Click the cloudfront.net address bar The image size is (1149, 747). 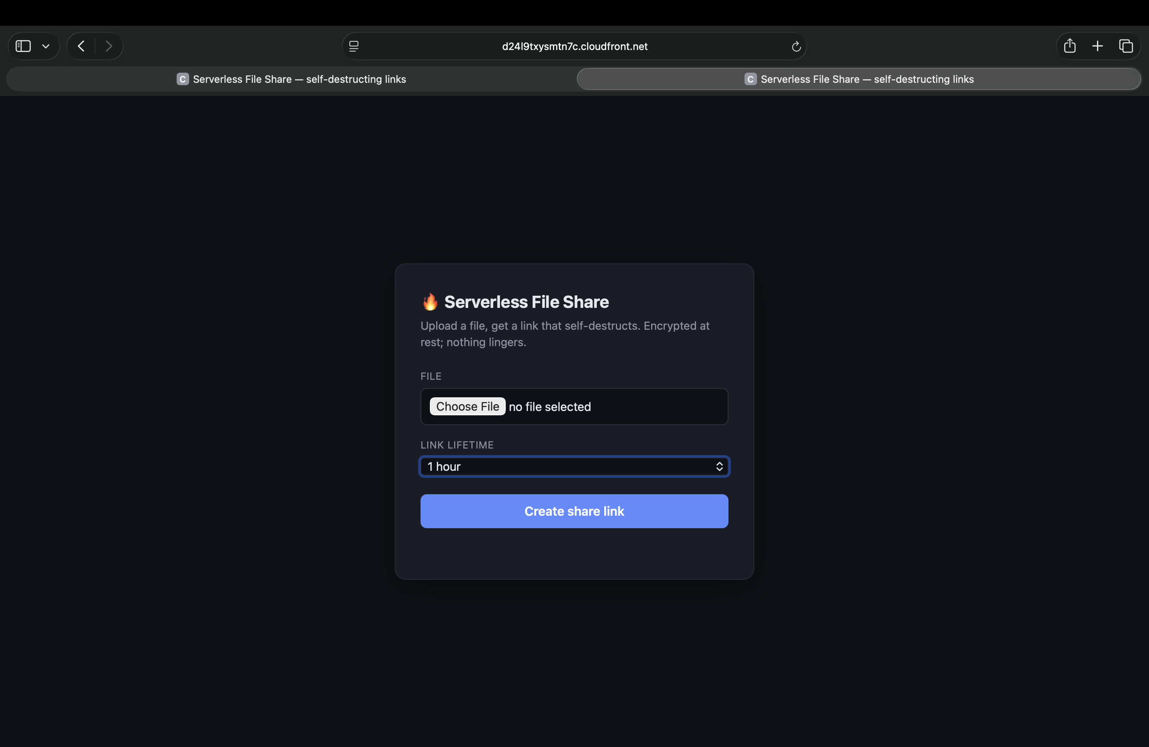click(574, 46)
